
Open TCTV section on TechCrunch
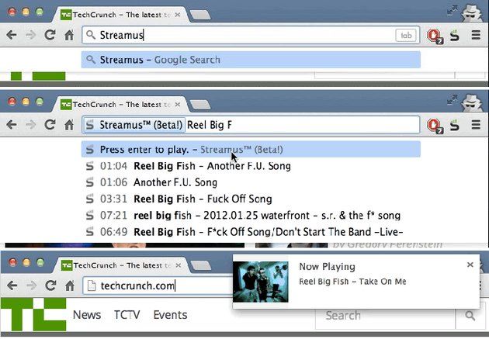tap(127, 315)
